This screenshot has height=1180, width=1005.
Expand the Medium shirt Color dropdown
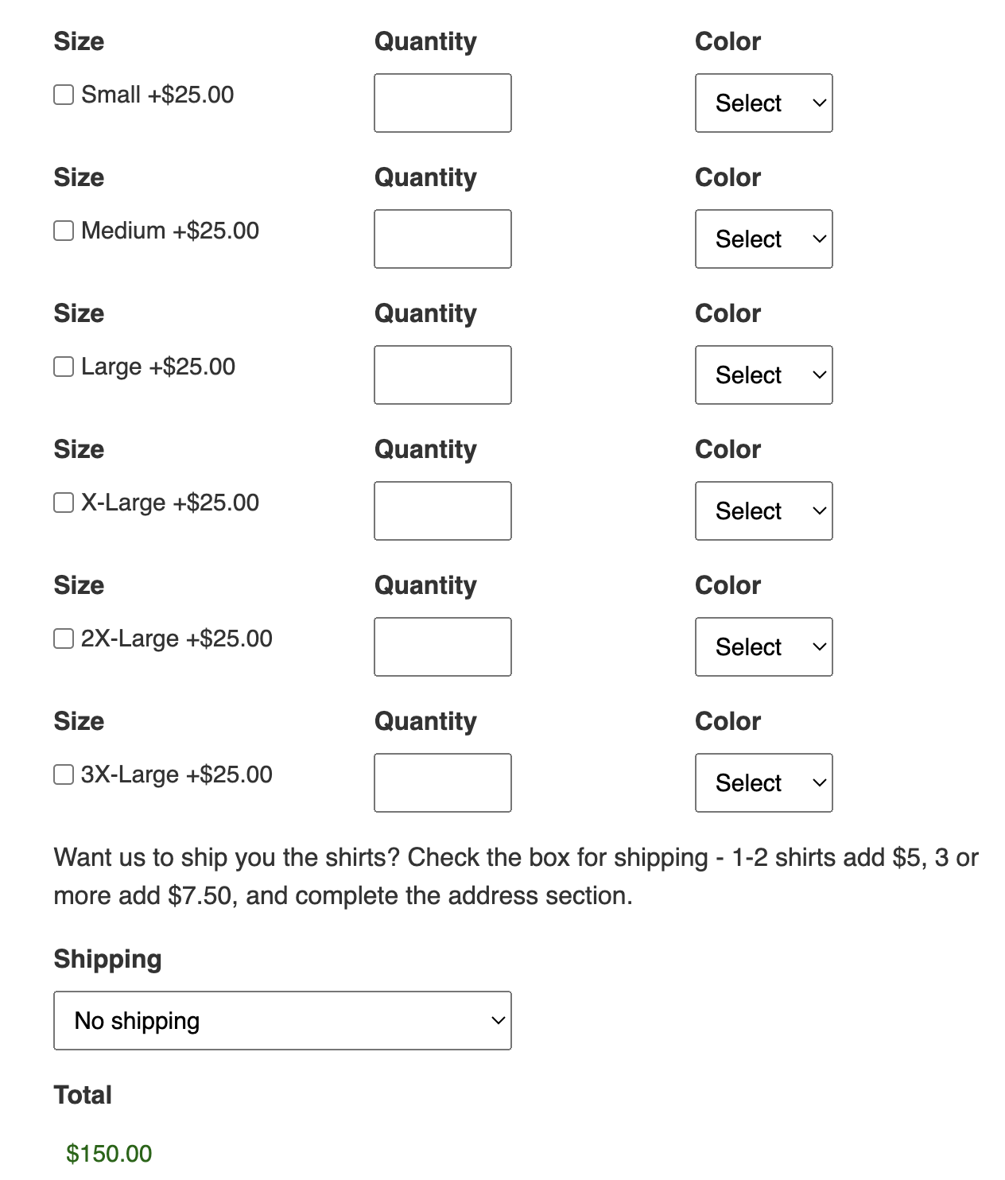[763, 239]
